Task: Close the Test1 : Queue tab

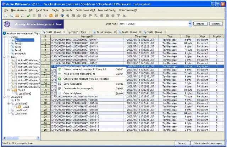Action: 64,32
